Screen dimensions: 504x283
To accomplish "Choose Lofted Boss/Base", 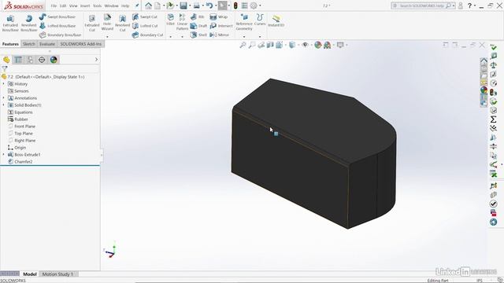I will pos(57,26).
